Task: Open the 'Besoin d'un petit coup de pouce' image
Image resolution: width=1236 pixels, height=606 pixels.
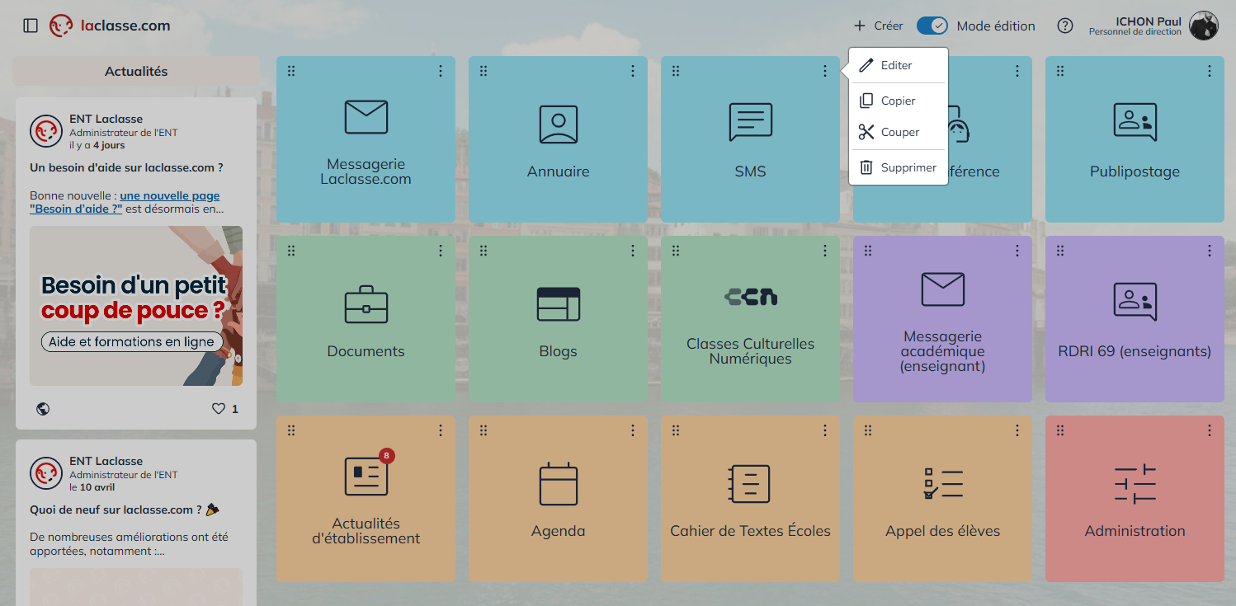Action: [136, 306]
